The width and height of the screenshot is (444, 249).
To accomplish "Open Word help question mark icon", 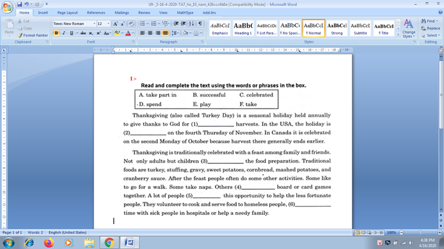I will click(441, 13).
